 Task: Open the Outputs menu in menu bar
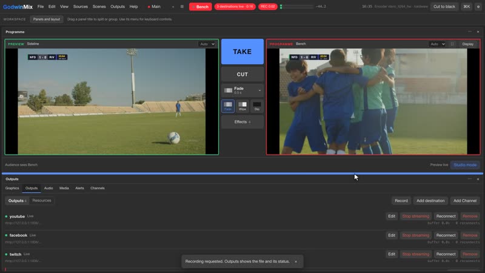(118, 7)
